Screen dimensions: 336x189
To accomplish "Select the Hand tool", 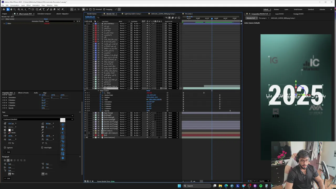I will 11,9.
